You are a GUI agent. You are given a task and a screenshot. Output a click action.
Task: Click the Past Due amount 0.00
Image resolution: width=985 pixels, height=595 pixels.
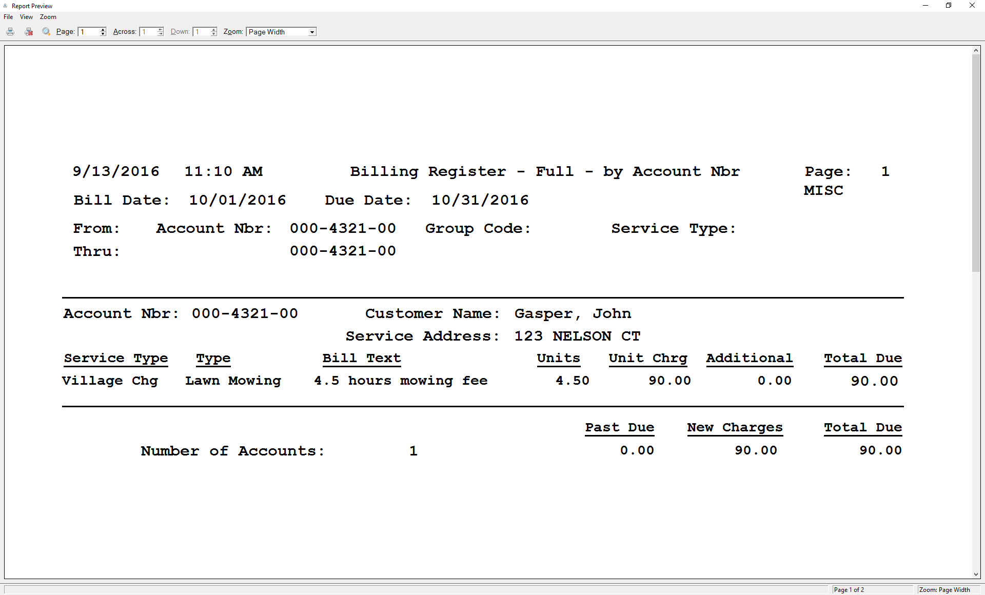click(x=637, y=451)
